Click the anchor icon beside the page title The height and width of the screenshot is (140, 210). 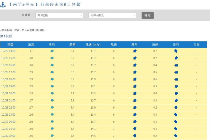coord(3,5)
